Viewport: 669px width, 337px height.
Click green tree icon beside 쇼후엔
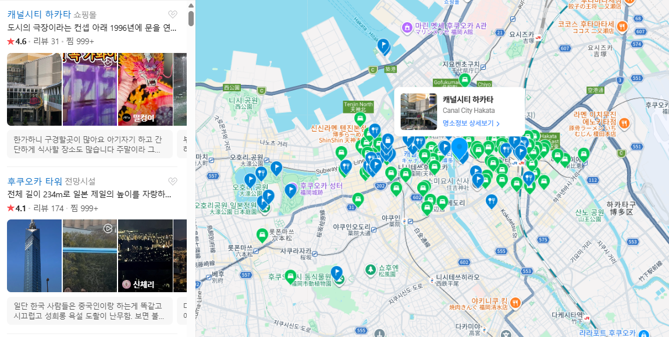coord(371,269)
